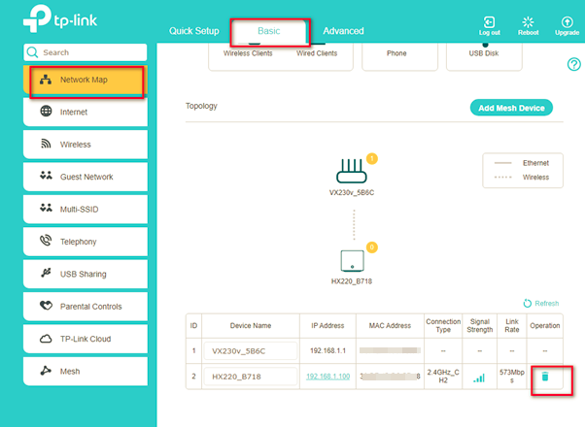Switch to the Quick Setup tab
585x427 pixels.
click(194, 31)
